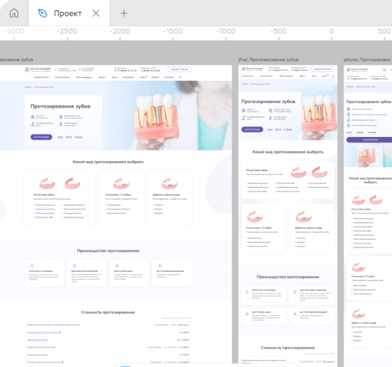Click Акции item with orange dot, desktop navigation
392x367 pixels.
pyautogui.click(x=143, y=77)
